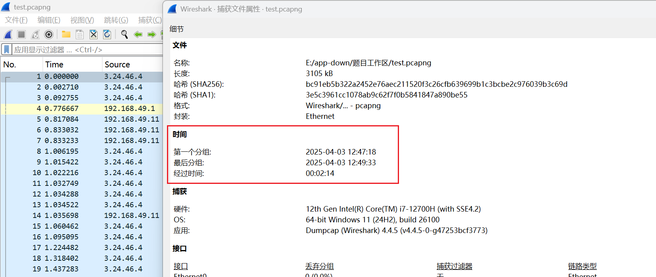Open capture options gear icon

49,34
